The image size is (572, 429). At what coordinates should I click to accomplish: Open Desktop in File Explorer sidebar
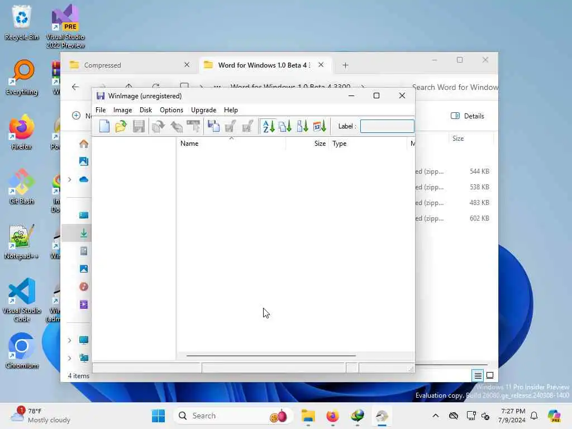[84, 215]
